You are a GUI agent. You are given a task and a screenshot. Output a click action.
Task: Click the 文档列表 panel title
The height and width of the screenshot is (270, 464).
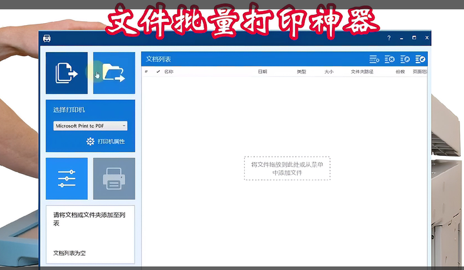pos(159,59)
